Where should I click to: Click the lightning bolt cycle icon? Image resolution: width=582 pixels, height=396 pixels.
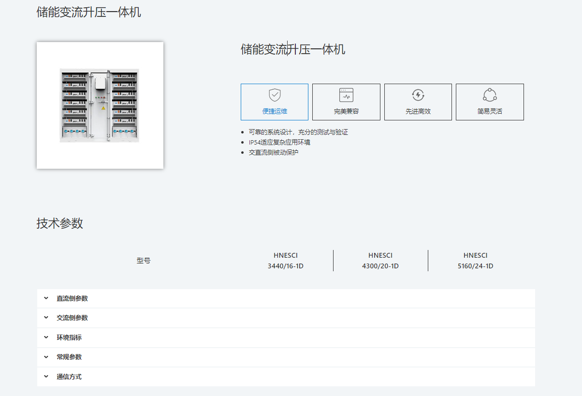(418, 95)
